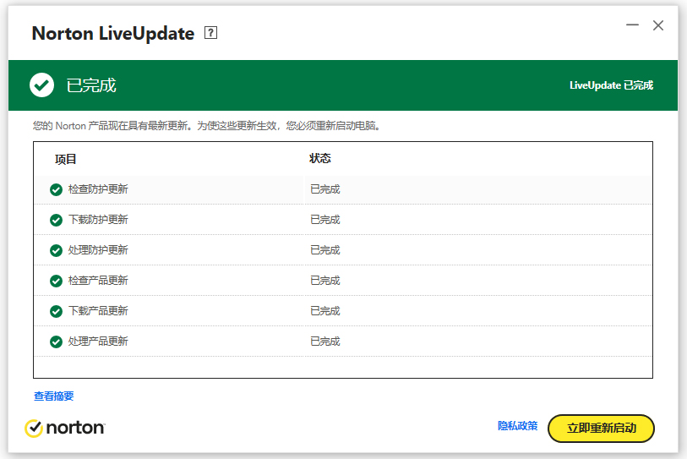This screenshot has height=459, width=687.
Task: Click the checkmark beside 检查防护更新
Action: pyautogui.click(x=56, y=190)
